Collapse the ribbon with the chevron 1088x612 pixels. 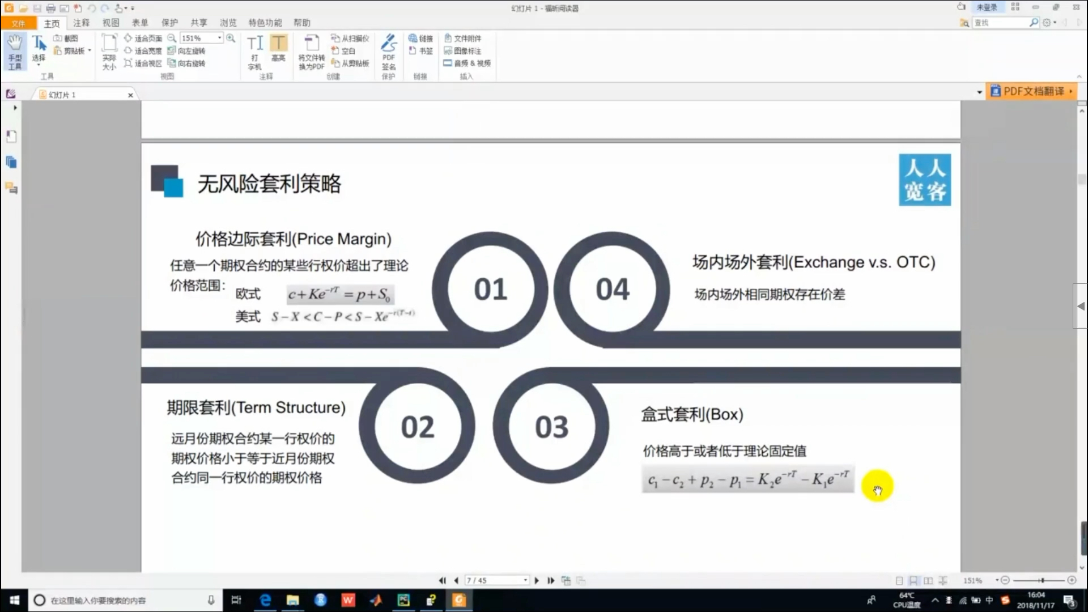tap(1079, 76)
